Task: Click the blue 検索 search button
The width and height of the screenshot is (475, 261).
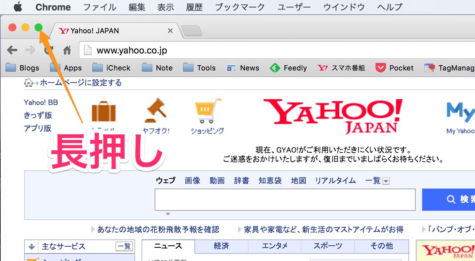Action: [x=449, y=200]
